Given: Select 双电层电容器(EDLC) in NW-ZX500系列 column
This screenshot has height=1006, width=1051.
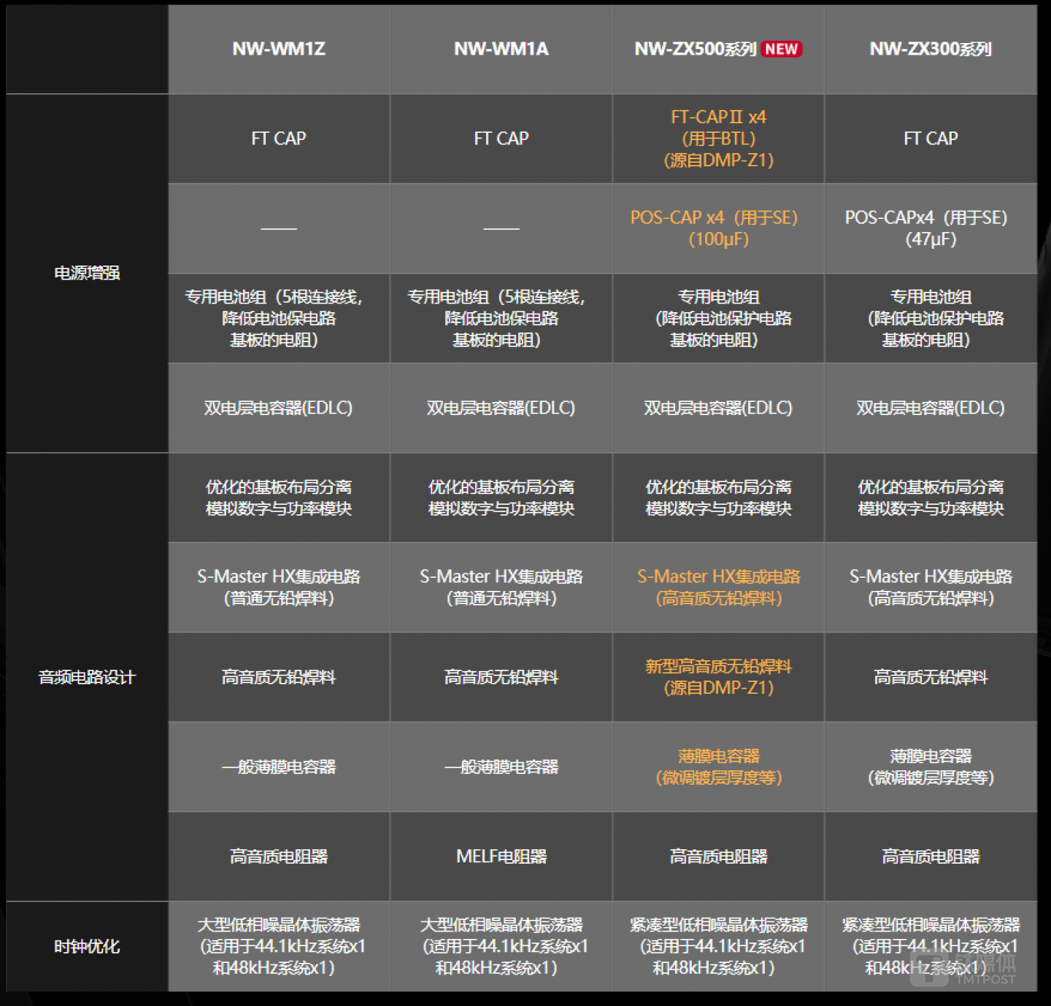Looking at the screenshot, I should pyautogui.click(x=719, y=408).
